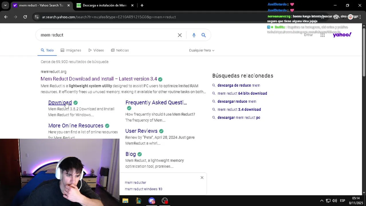Switch to the Imágenes tab

(x=71, y=50)
